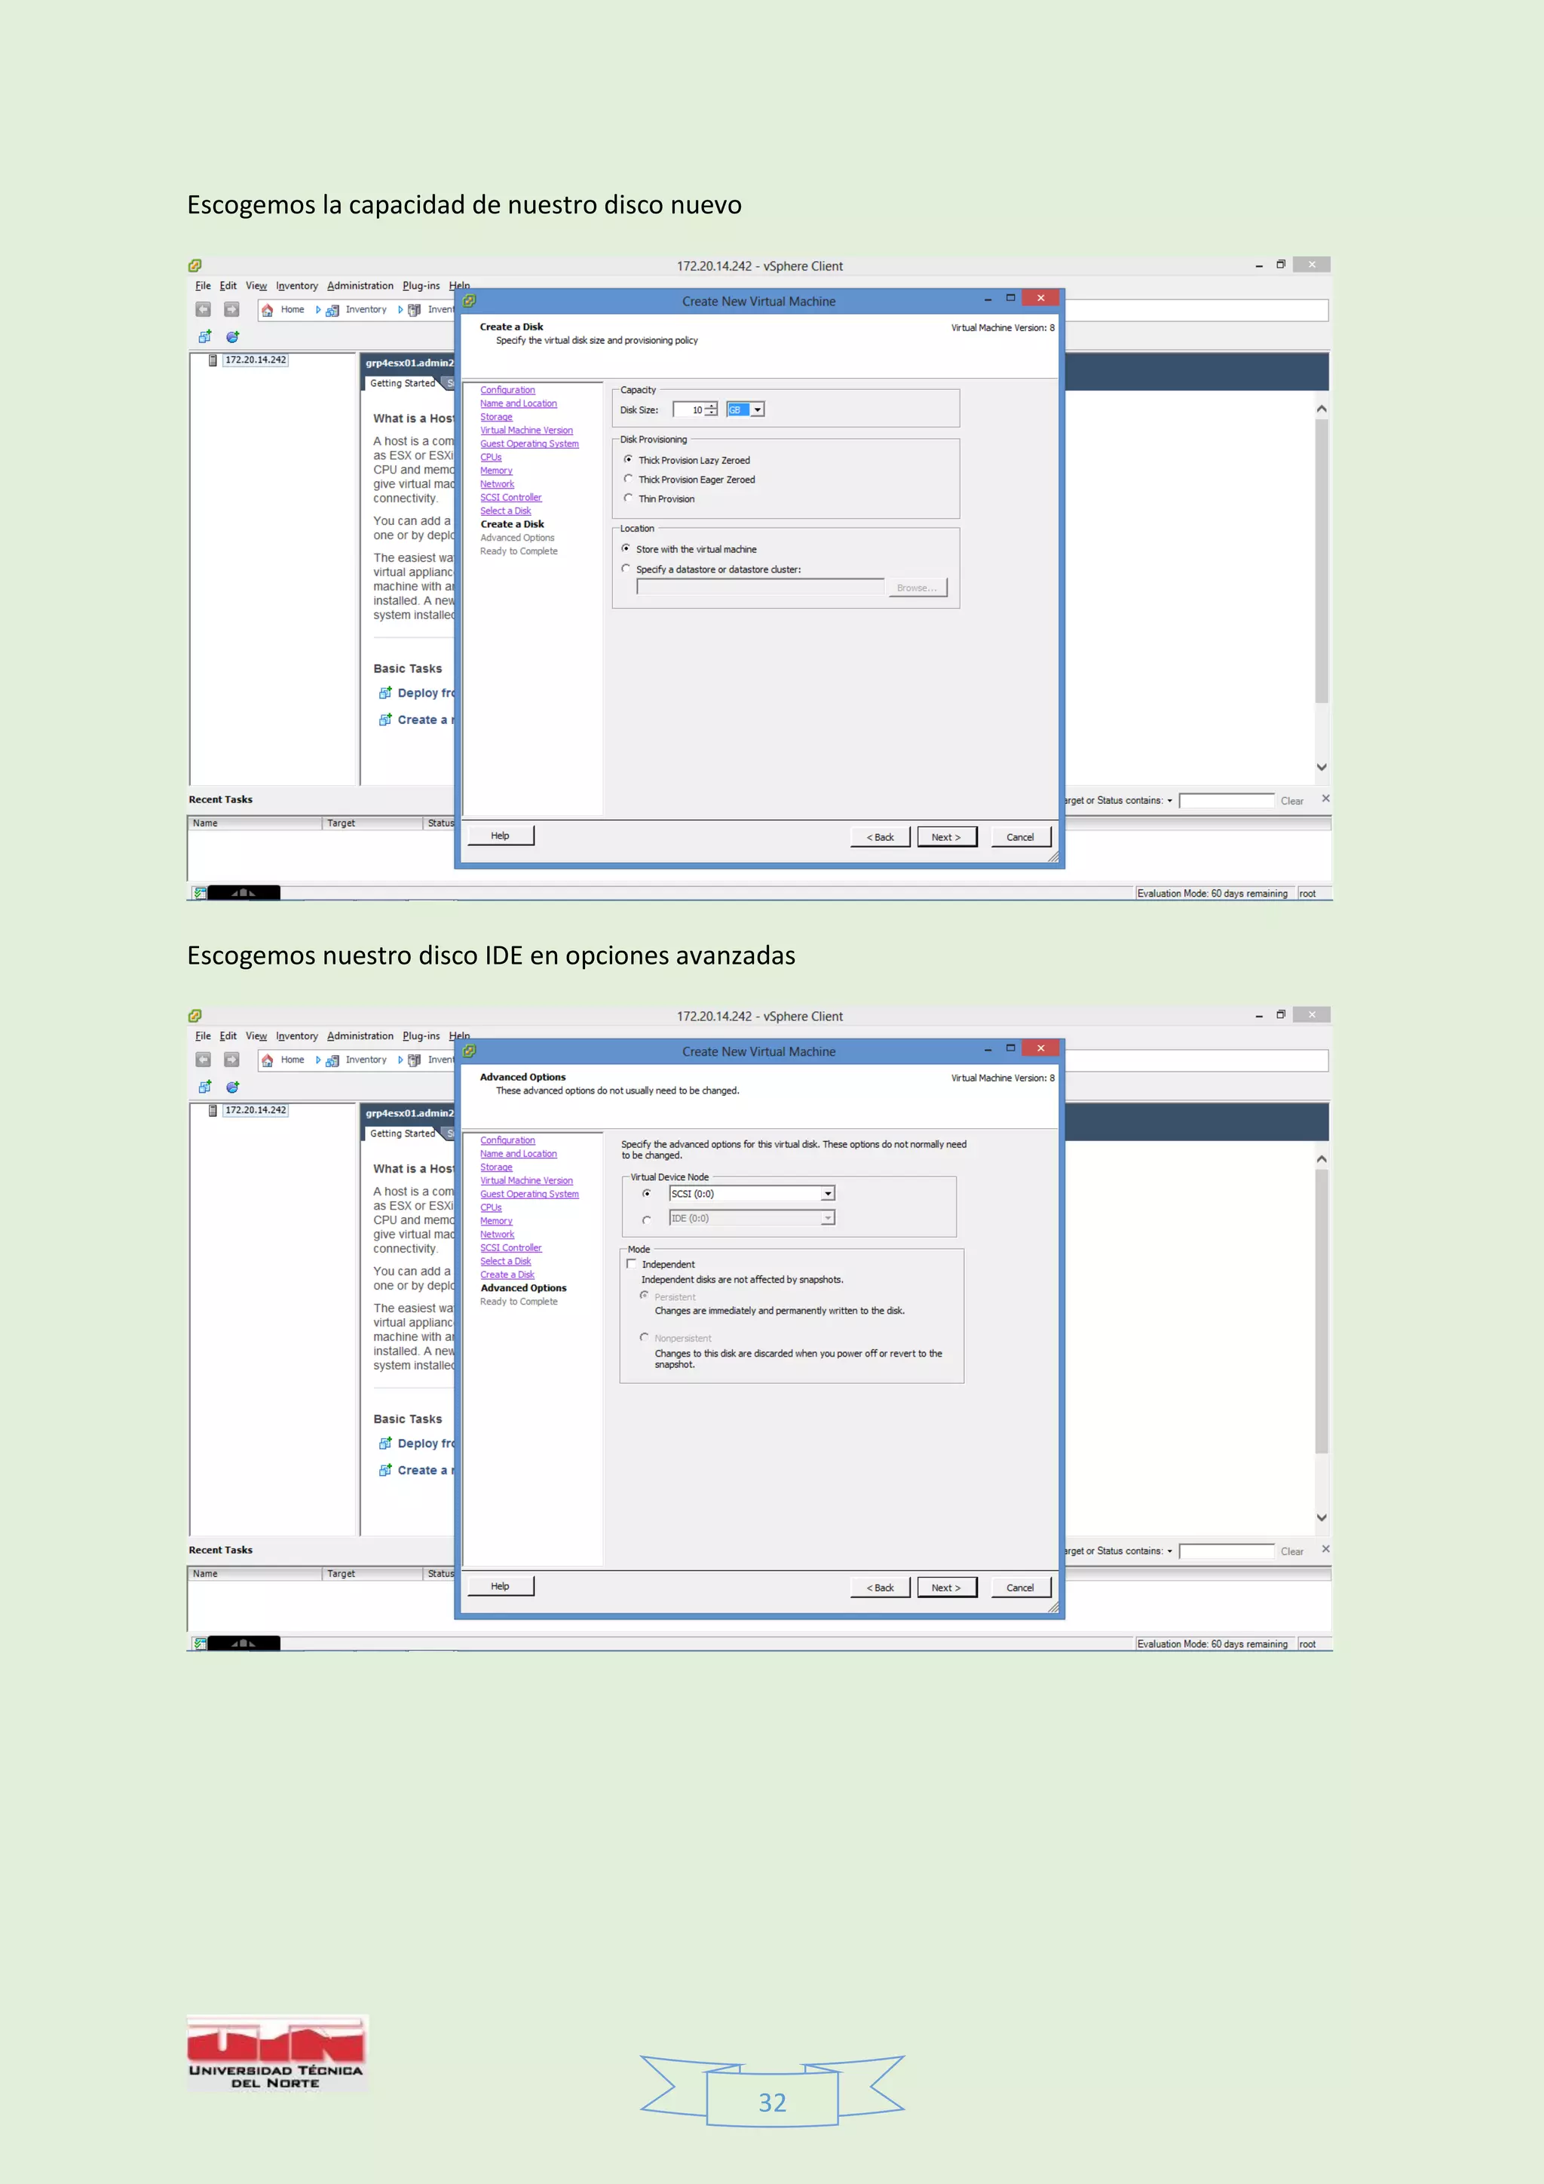Open Plug-ins menu above the Advanced Options dialog
Viewport: 1544px width, 2184px height.
point(420,1037)
